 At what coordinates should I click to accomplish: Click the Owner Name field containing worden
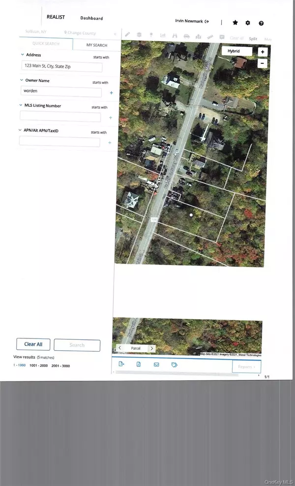pos(61,92)
